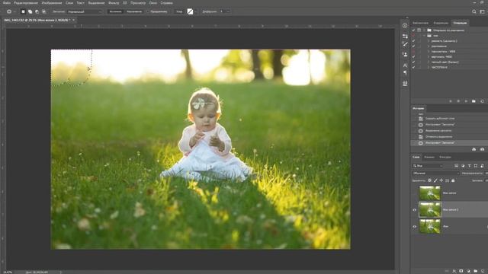The image size is (488, 274).
Task: Select the Intersect with selection mode icon
Action: pos(44,11)
